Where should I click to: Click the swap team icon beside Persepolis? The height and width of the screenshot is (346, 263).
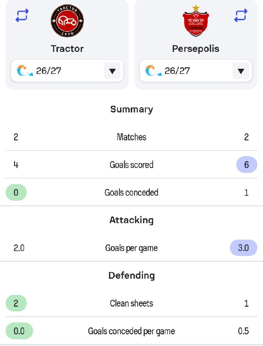[241, 15]
